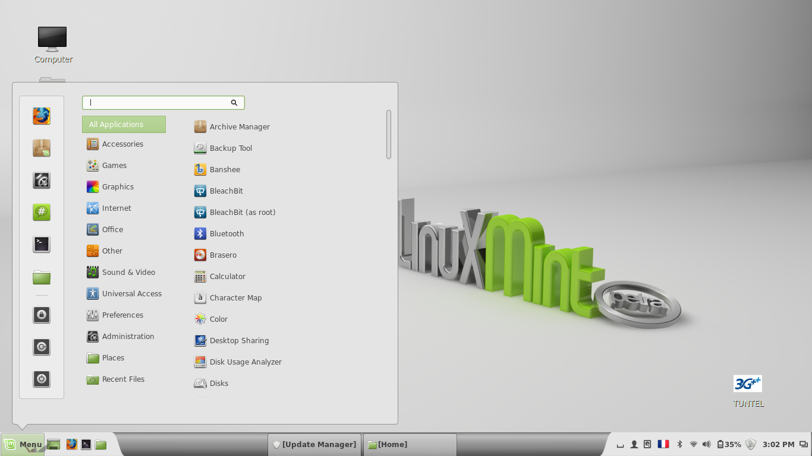
Task: Open file manager from the panel launcher
Action: (100, 444)
